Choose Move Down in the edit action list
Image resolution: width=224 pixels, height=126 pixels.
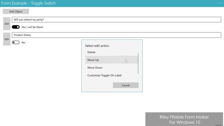tap(112, 68)
